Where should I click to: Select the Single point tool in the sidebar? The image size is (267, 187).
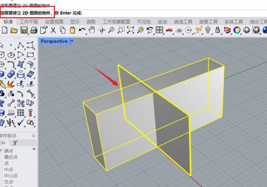pyautogui.click(x=11, y=45)
